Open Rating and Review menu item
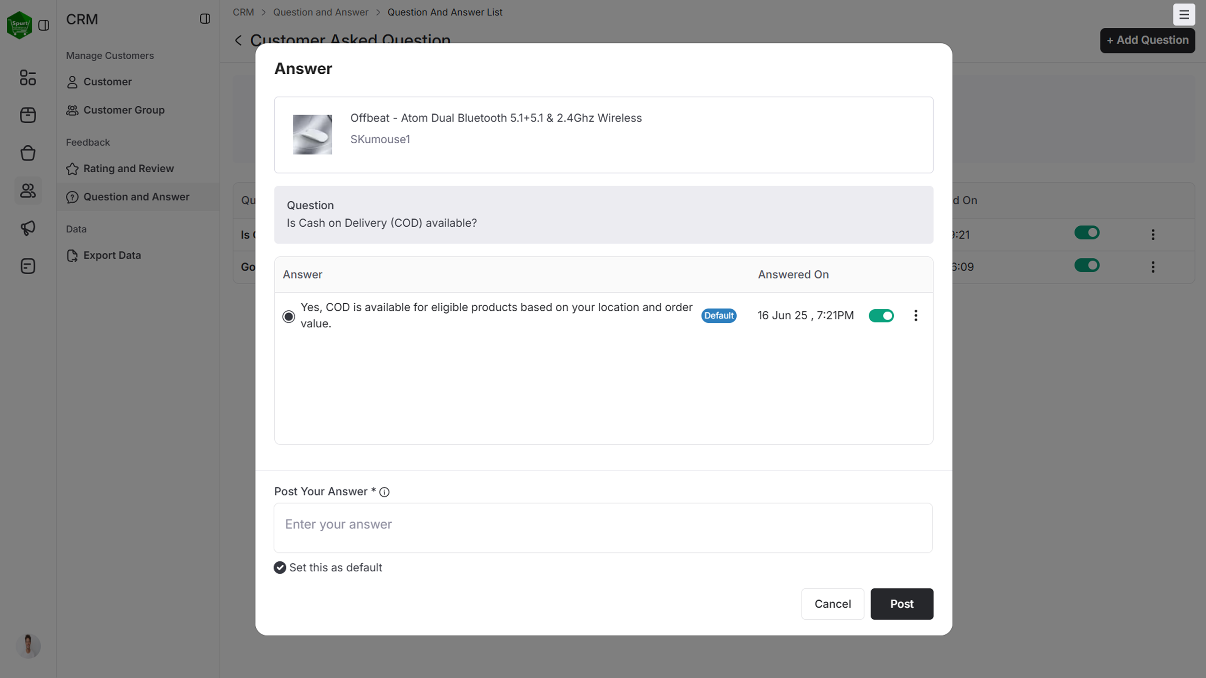Image resolution: width=1206 pixels, height=678 pixels. point(128,168)
